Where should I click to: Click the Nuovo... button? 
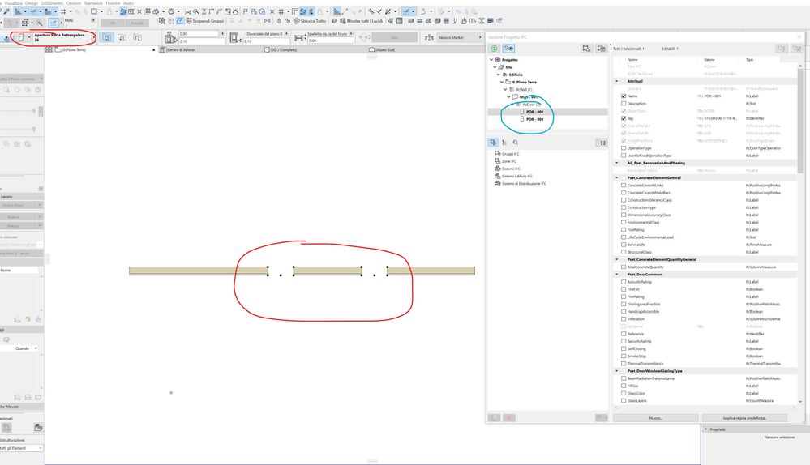(x=656, y=417)
